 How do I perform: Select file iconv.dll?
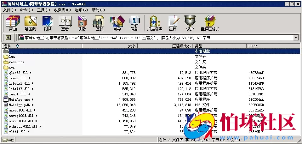[19, 78]
